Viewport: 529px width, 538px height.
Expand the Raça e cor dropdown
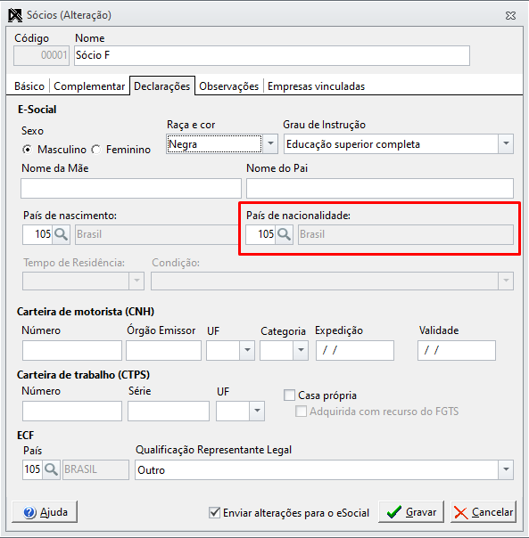pos(270,143)
